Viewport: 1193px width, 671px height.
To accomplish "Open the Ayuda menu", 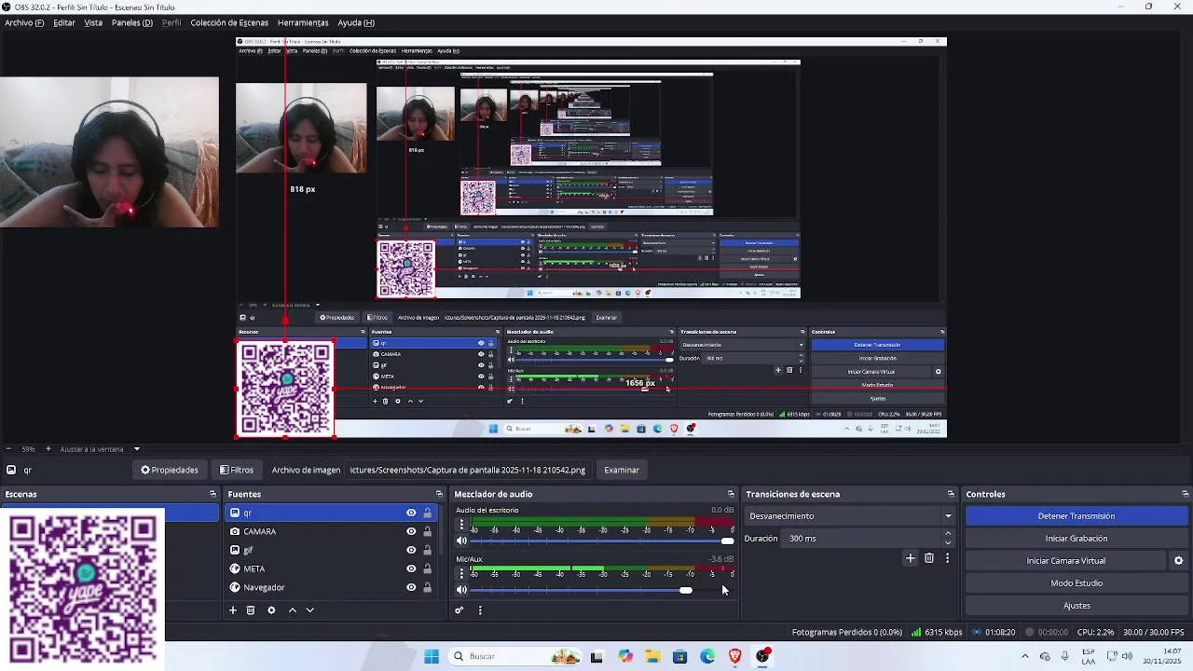I will (x=356, y=22).
